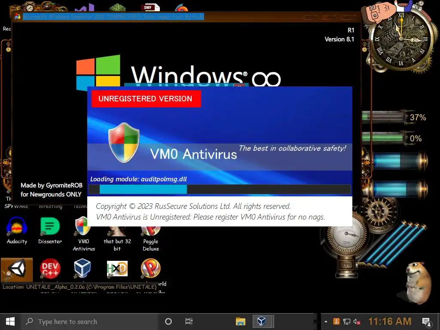
Task: Click the antivirus loading progress bar
Action: click(220, 189)
